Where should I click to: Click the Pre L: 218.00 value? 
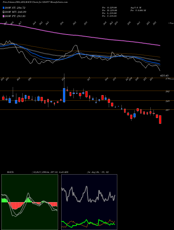(109, 13)
